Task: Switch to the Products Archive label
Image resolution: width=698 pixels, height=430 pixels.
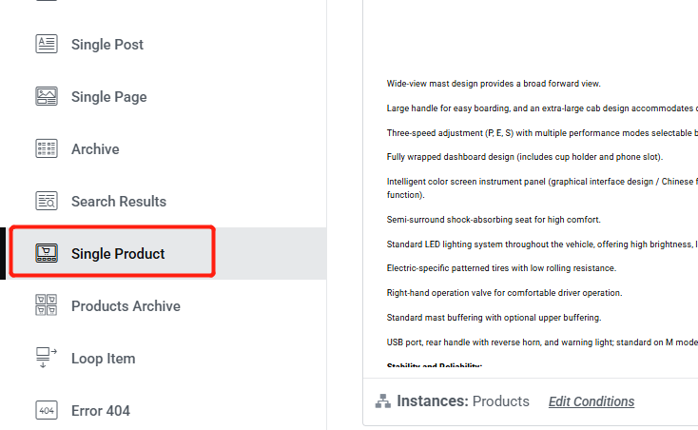Action: 126,306
